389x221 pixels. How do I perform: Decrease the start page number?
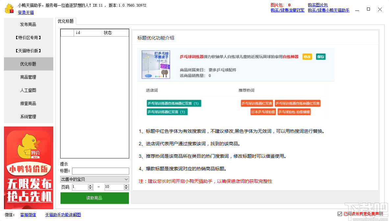click(90, 189)
